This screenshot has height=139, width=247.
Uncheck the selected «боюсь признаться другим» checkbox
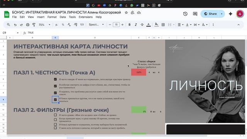(x=55, y=100)
